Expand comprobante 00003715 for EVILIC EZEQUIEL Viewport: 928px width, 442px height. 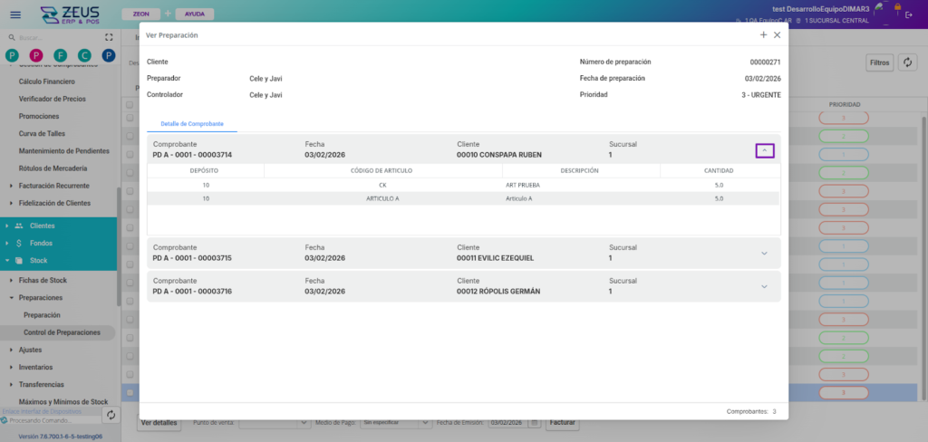[x=764, y=254]
